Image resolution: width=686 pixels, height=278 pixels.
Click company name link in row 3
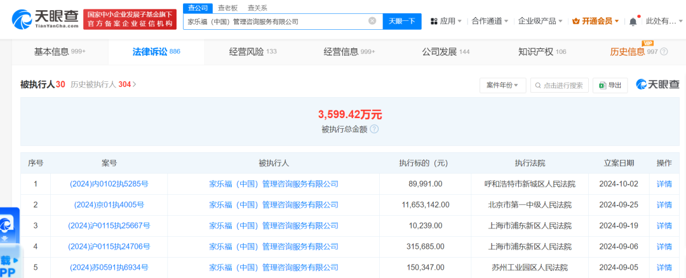(x=273, y=225)
